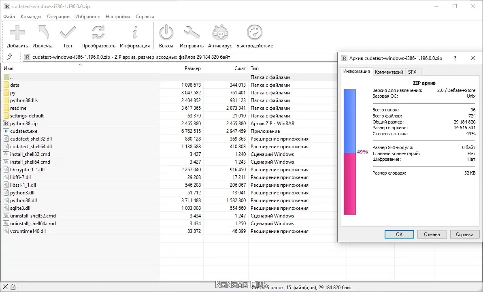Click the Выход (Exit) power icon
The image size is (483, 292).
(166, 32)
